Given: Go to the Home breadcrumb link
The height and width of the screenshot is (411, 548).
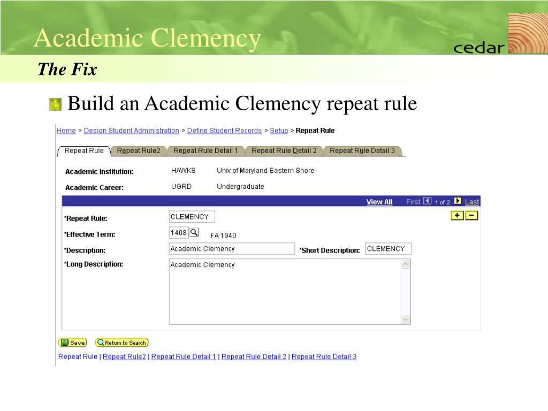Looking at the screenshot, I should [x=66, y=131].
